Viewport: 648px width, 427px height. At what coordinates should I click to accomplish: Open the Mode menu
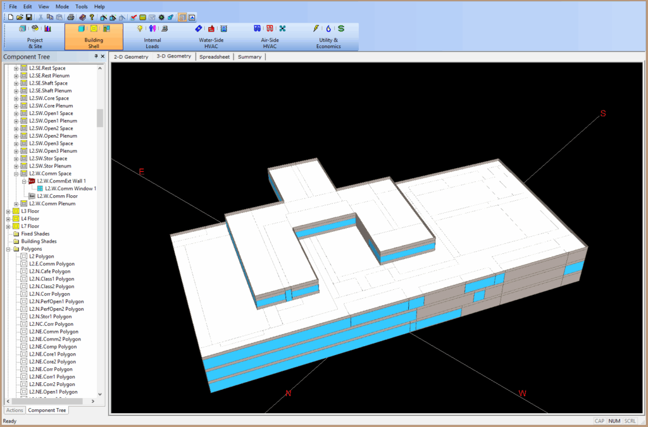[62, 6]
